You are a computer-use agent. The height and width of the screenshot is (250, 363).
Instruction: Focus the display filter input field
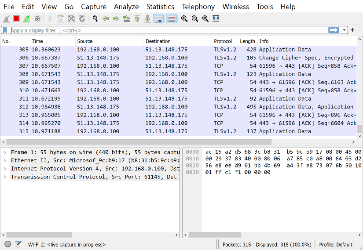(x=169, y=30)
